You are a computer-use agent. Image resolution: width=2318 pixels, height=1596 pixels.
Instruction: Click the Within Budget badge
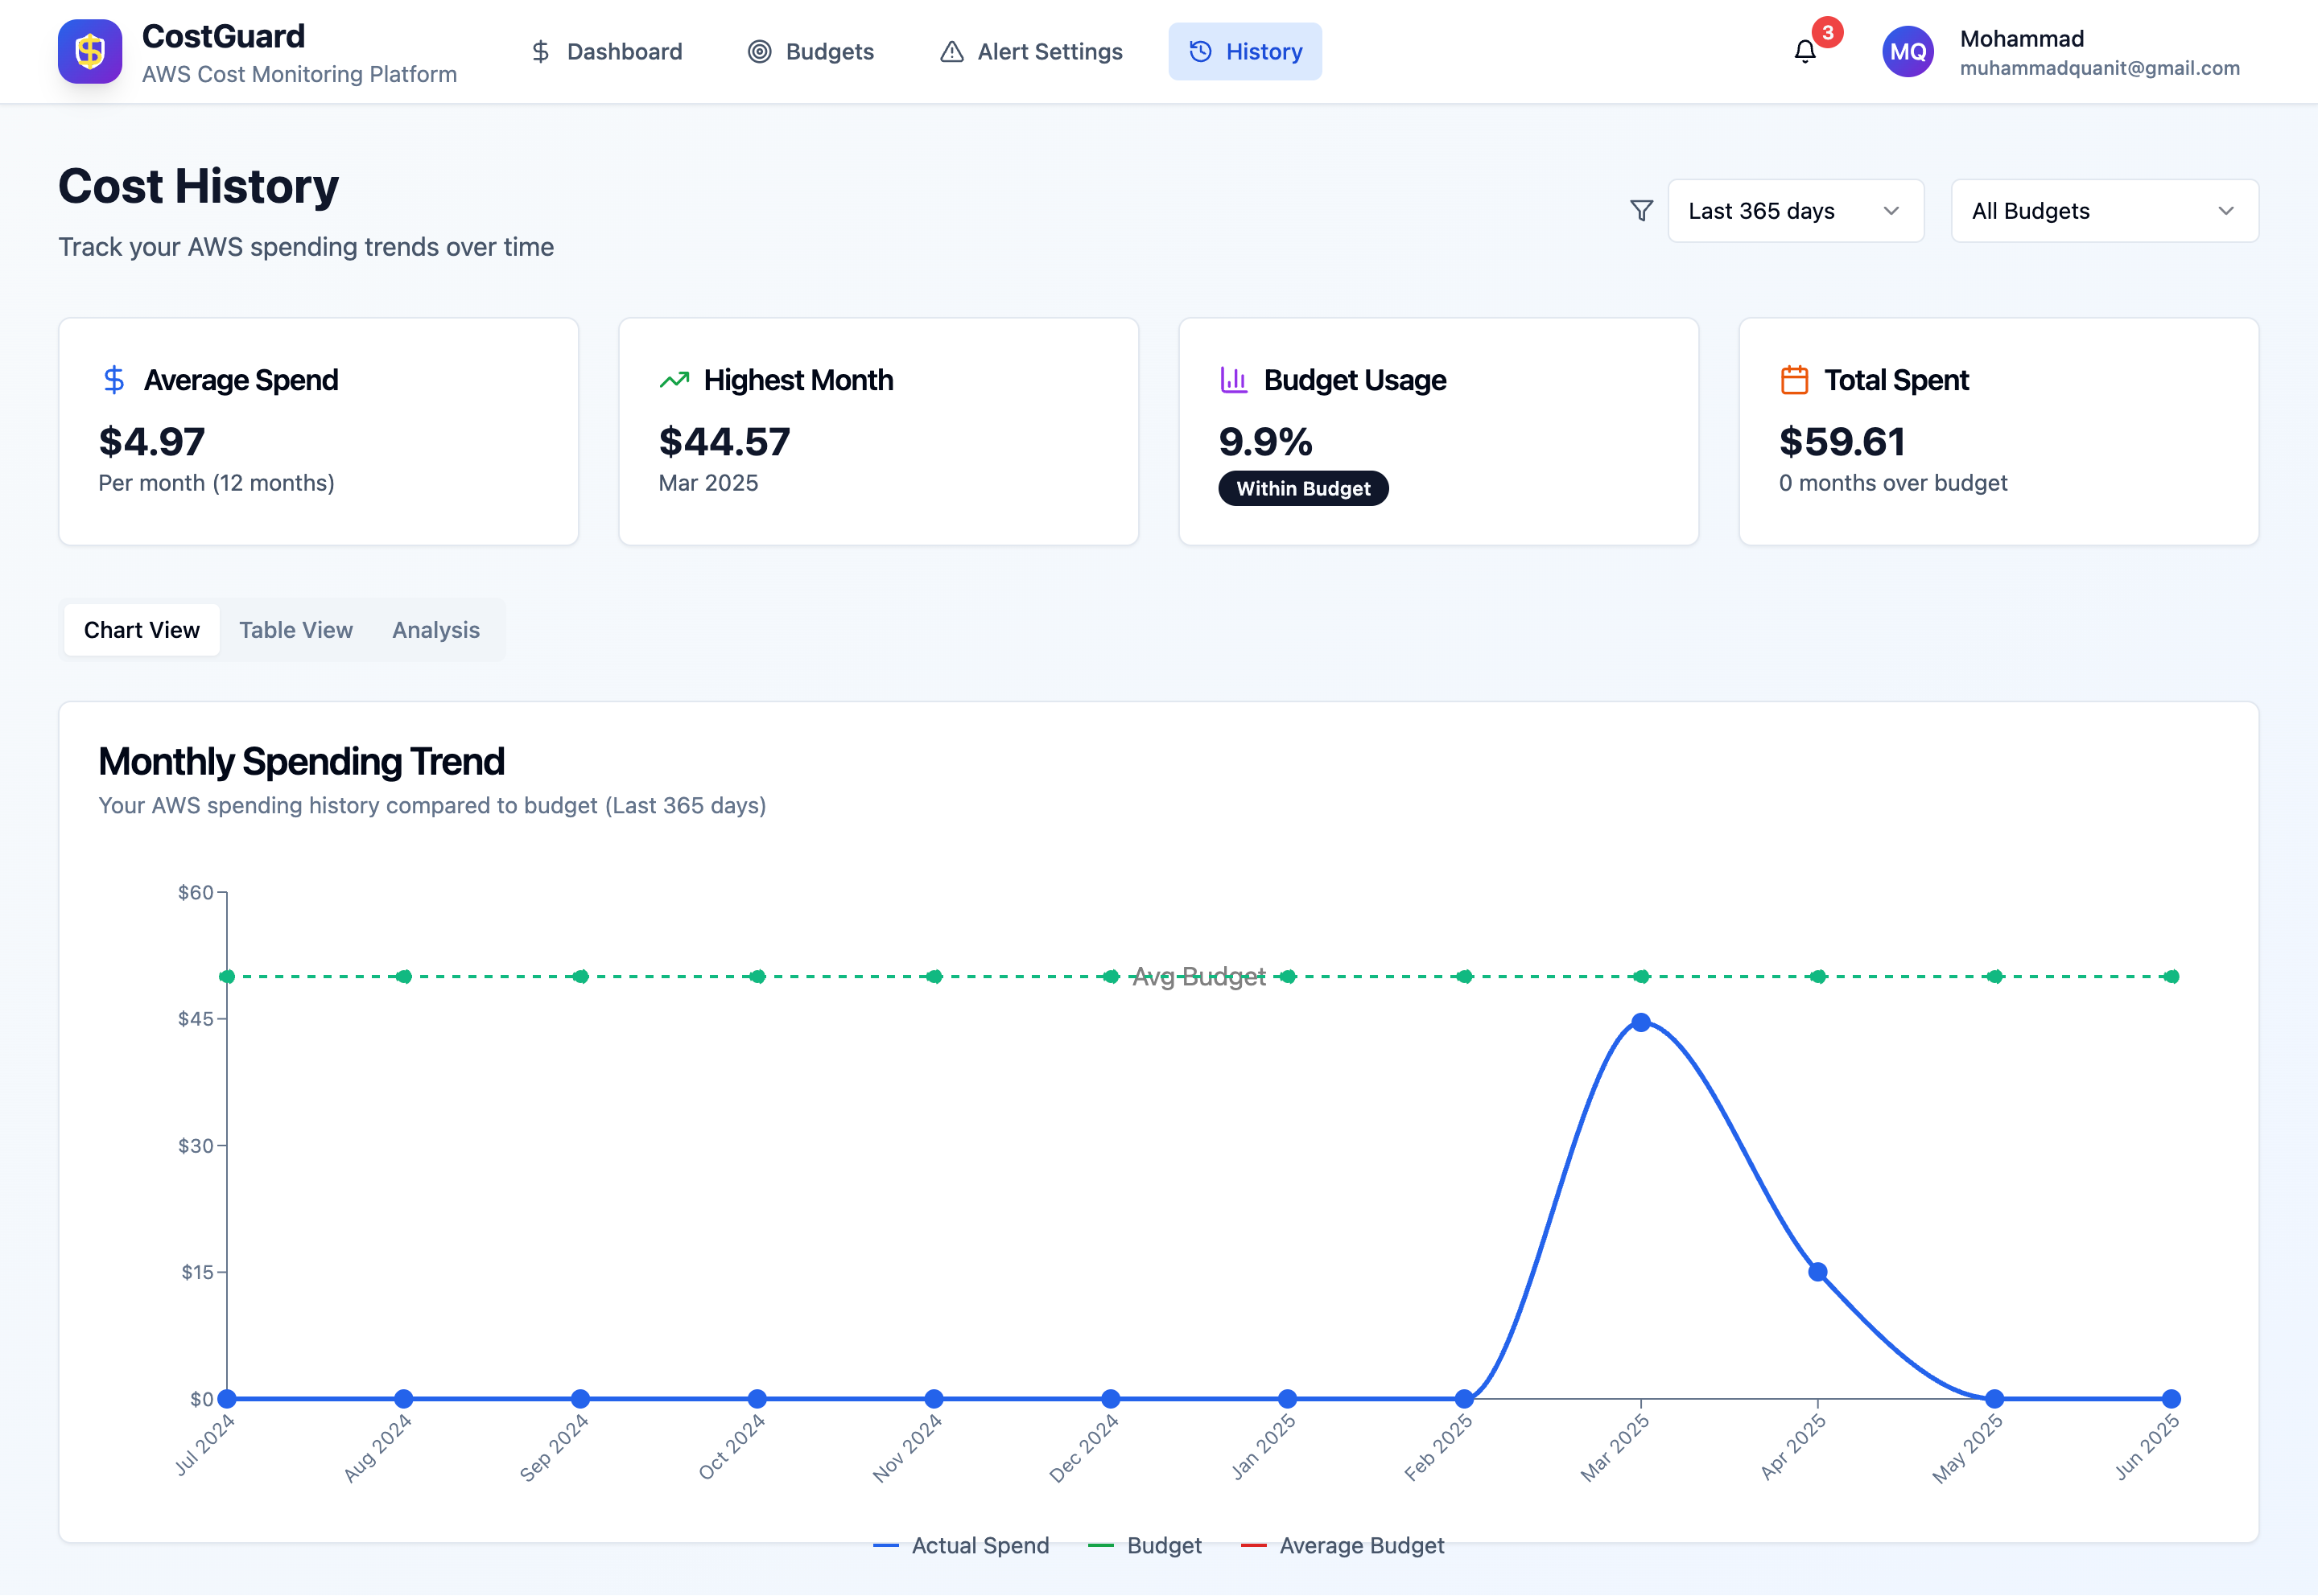click(x=1302, y=488)
